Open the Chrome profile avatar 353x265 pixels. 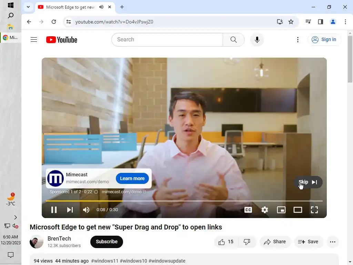pos(333,22)
